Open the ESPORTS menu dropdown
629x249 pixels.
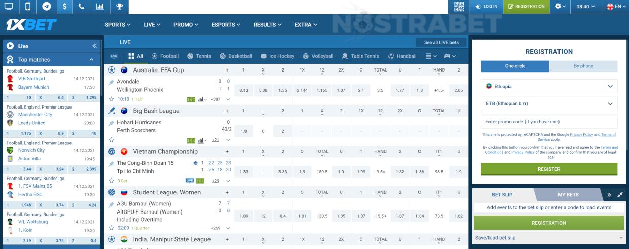226,25
